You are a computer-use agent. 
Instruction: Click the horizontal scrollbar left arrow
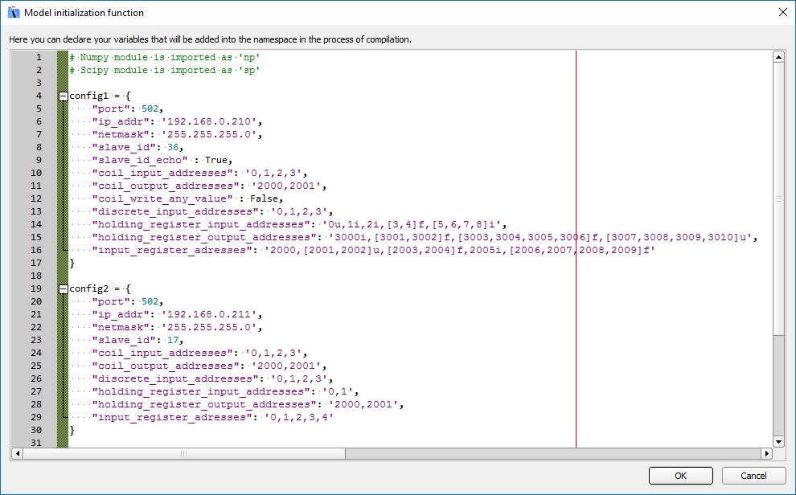pyautogui.click(x=17, y=454)
